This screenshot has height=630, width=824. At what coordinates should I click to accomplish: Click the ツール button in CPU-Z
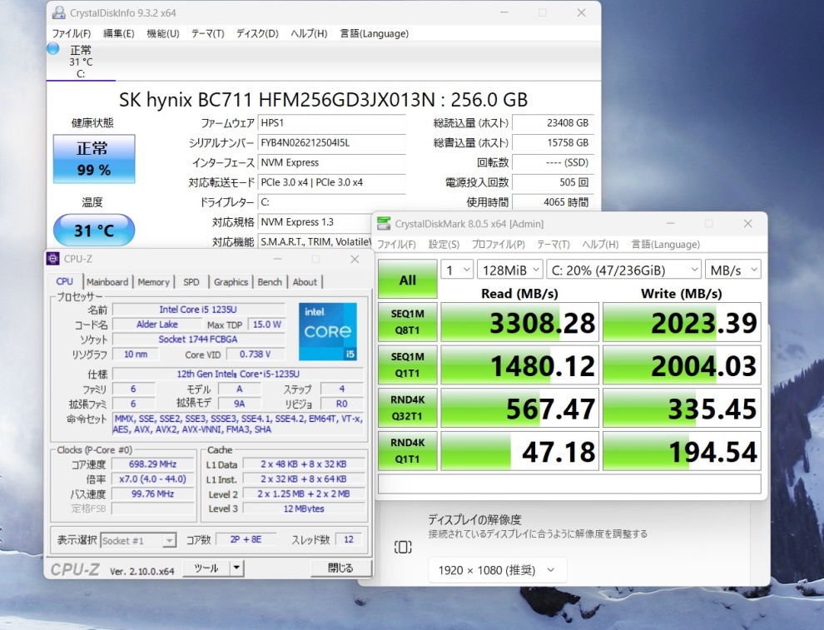point(206,568)
